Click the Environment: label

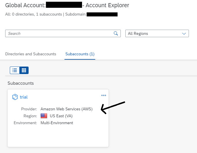pos(25,123)
